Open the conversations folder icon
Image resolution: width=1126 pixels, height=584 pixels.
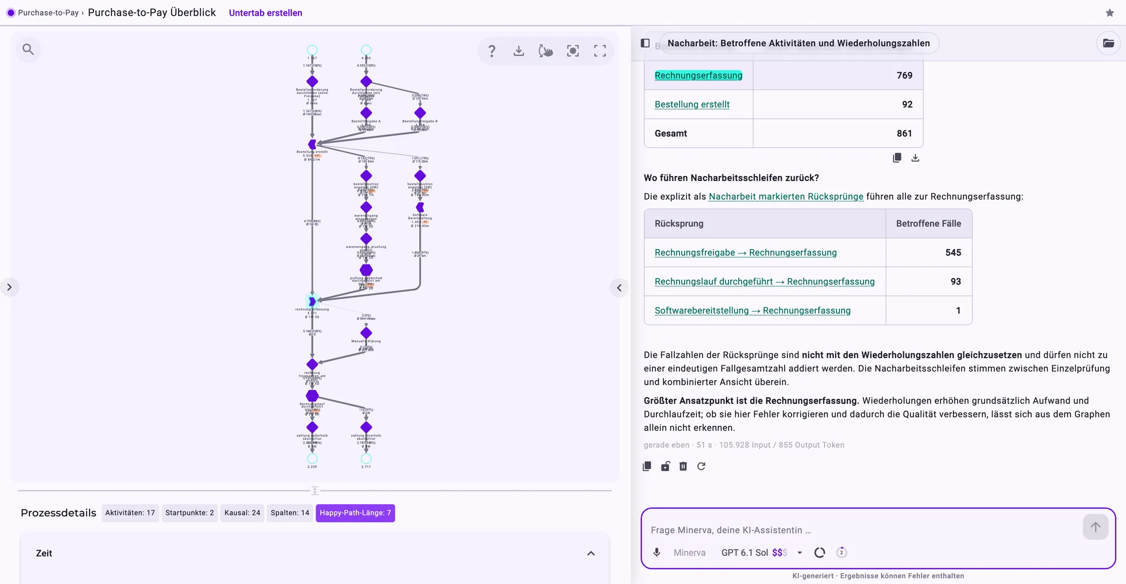pos(1108,43)
